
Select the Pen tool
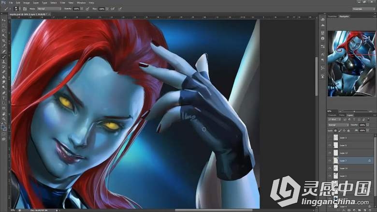tap(3, 93)
